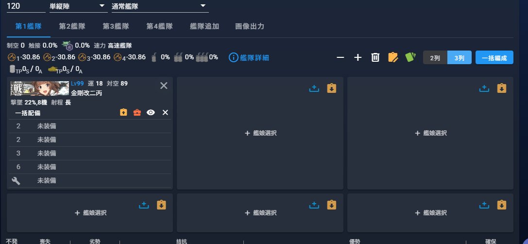The width and height of the screenshot is (528, 244).
Task: Click 艦娘選択 in the bottom left slot
Action: click(90, 213)
